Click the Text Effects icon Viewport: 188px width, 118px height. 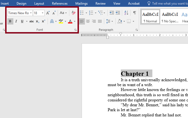tap(52, 21)
